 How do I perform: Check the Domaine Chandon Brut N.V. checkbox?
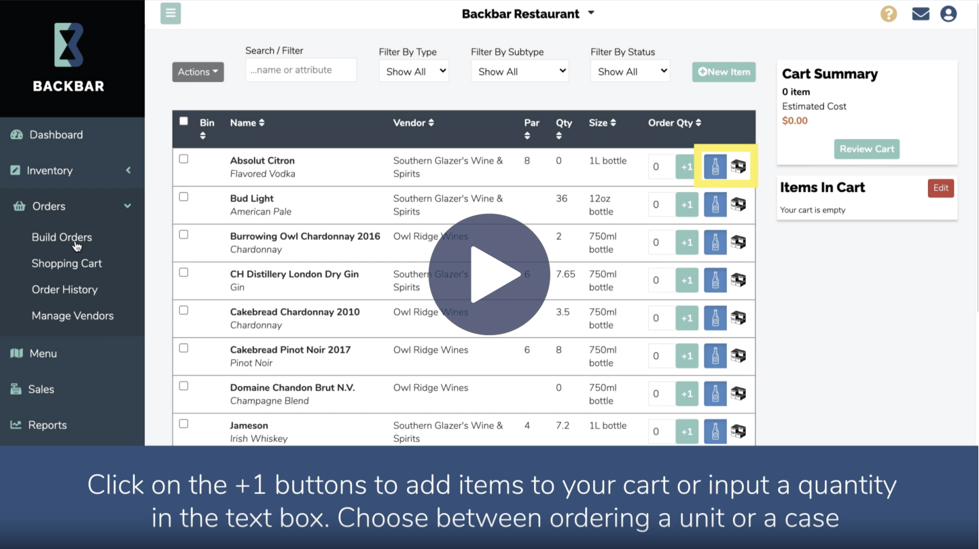pyautogui.click(x=183, y=385)
